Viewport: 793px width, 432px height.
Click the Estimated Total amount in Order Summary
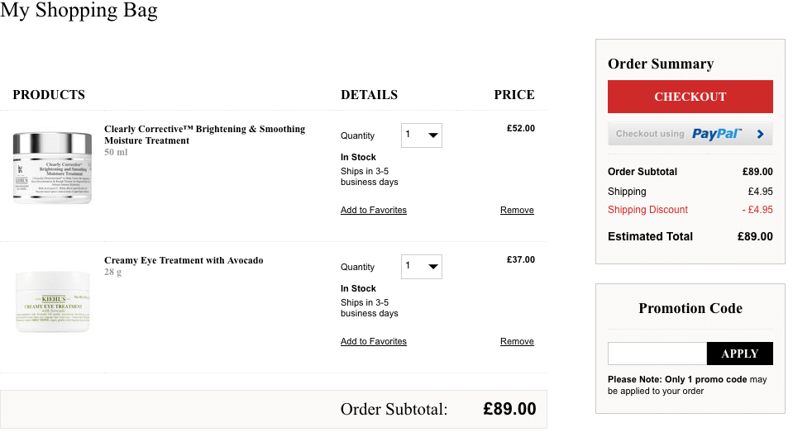pyautogui.click(x=755, y=236)
